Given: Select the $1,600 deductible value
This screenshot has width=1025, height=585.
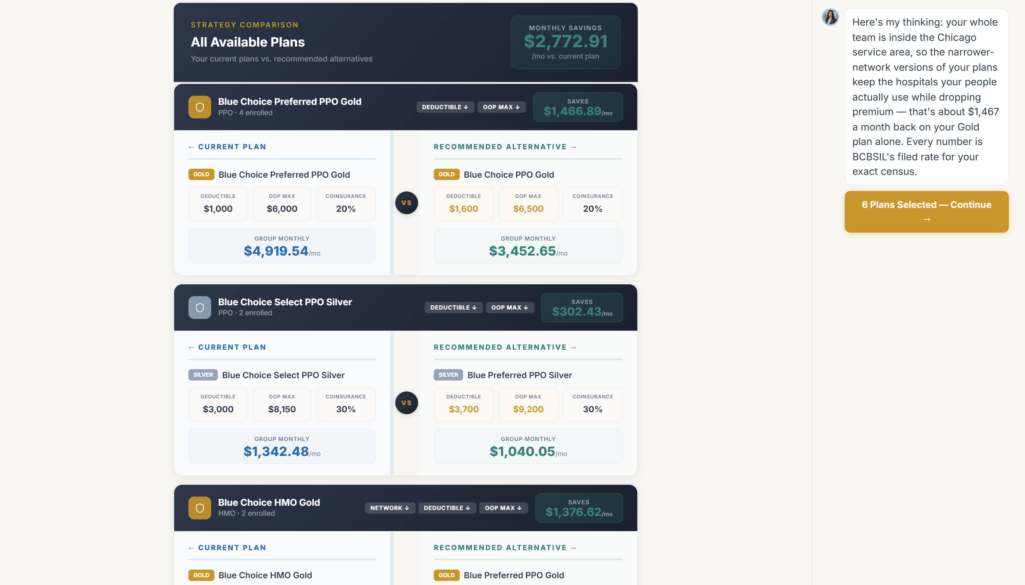Looking at the screenshot, I should [463, 209].
